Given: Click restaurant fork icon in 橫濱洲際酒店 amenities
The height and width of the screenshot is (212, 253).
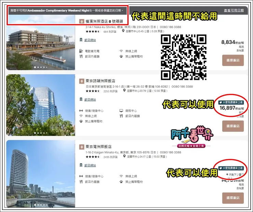Looking at the screenshot, I should tap(81, 57).
